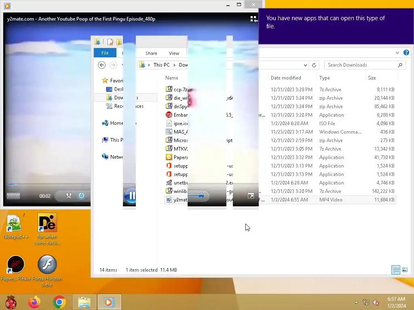Sort the file list by Size
Screen dimensions: 414x310
[372, 78]
